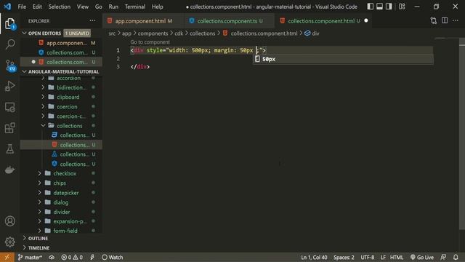Open the Accounts menu
Image resolution: width=465 pixels, height=262 pixels.
pyautogui.click(x=9, y=221)
